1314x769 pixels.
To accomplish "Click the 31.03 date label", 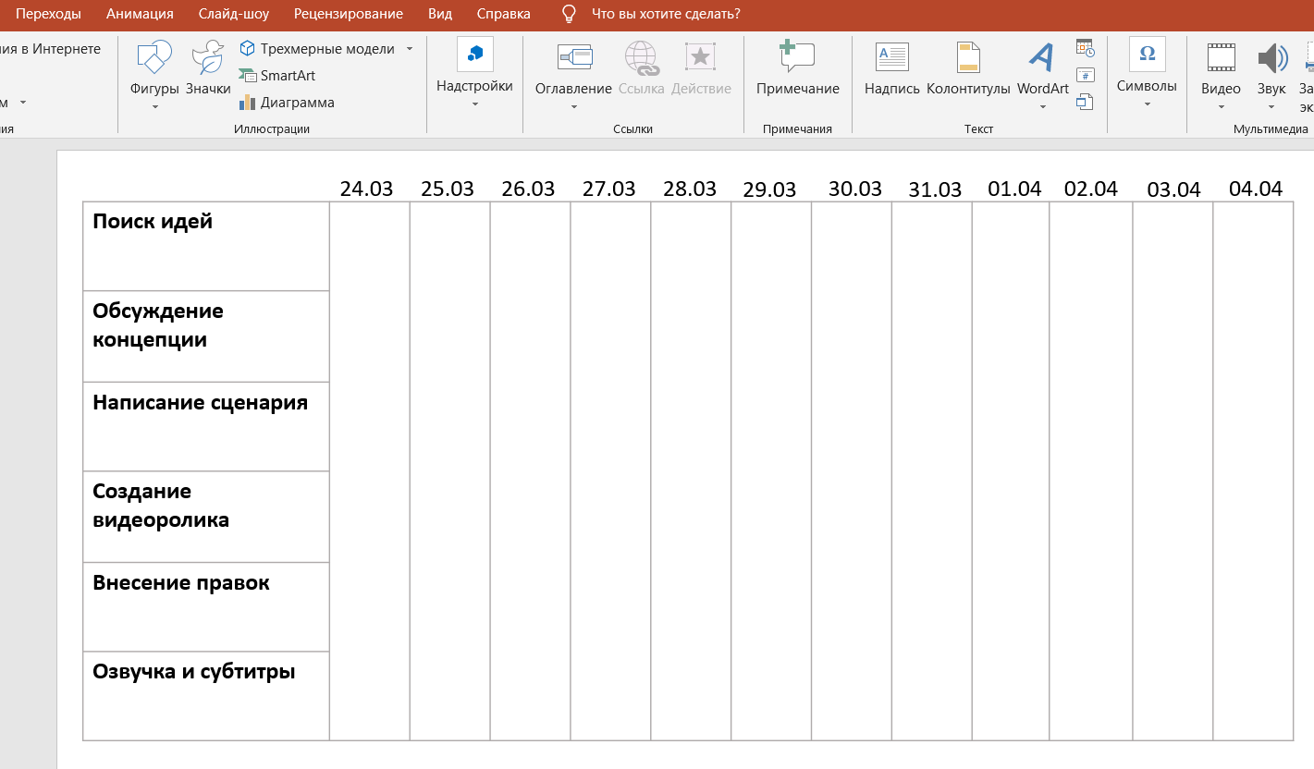I will tap(935, 190).
